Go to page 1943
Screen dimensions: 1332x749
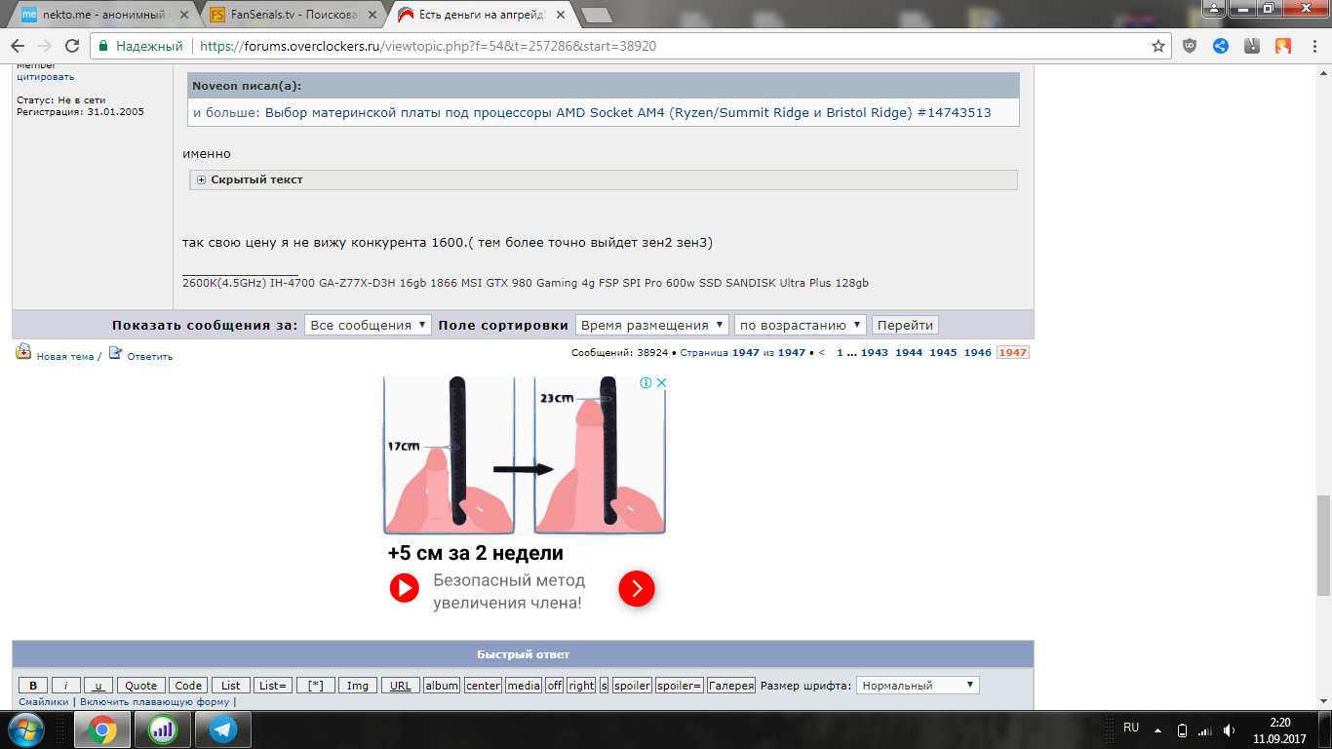(874, 353)
